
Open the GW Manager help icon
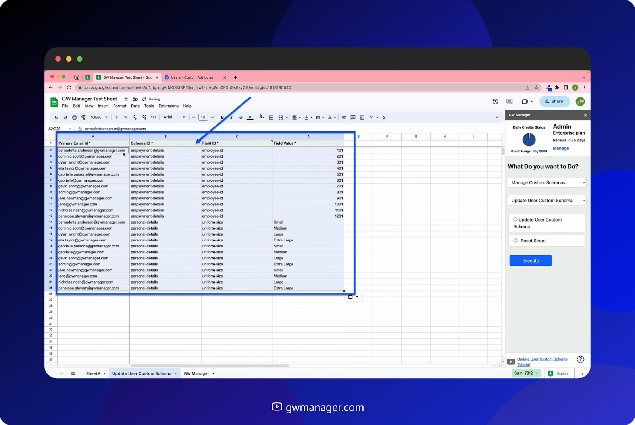(581, 359)
